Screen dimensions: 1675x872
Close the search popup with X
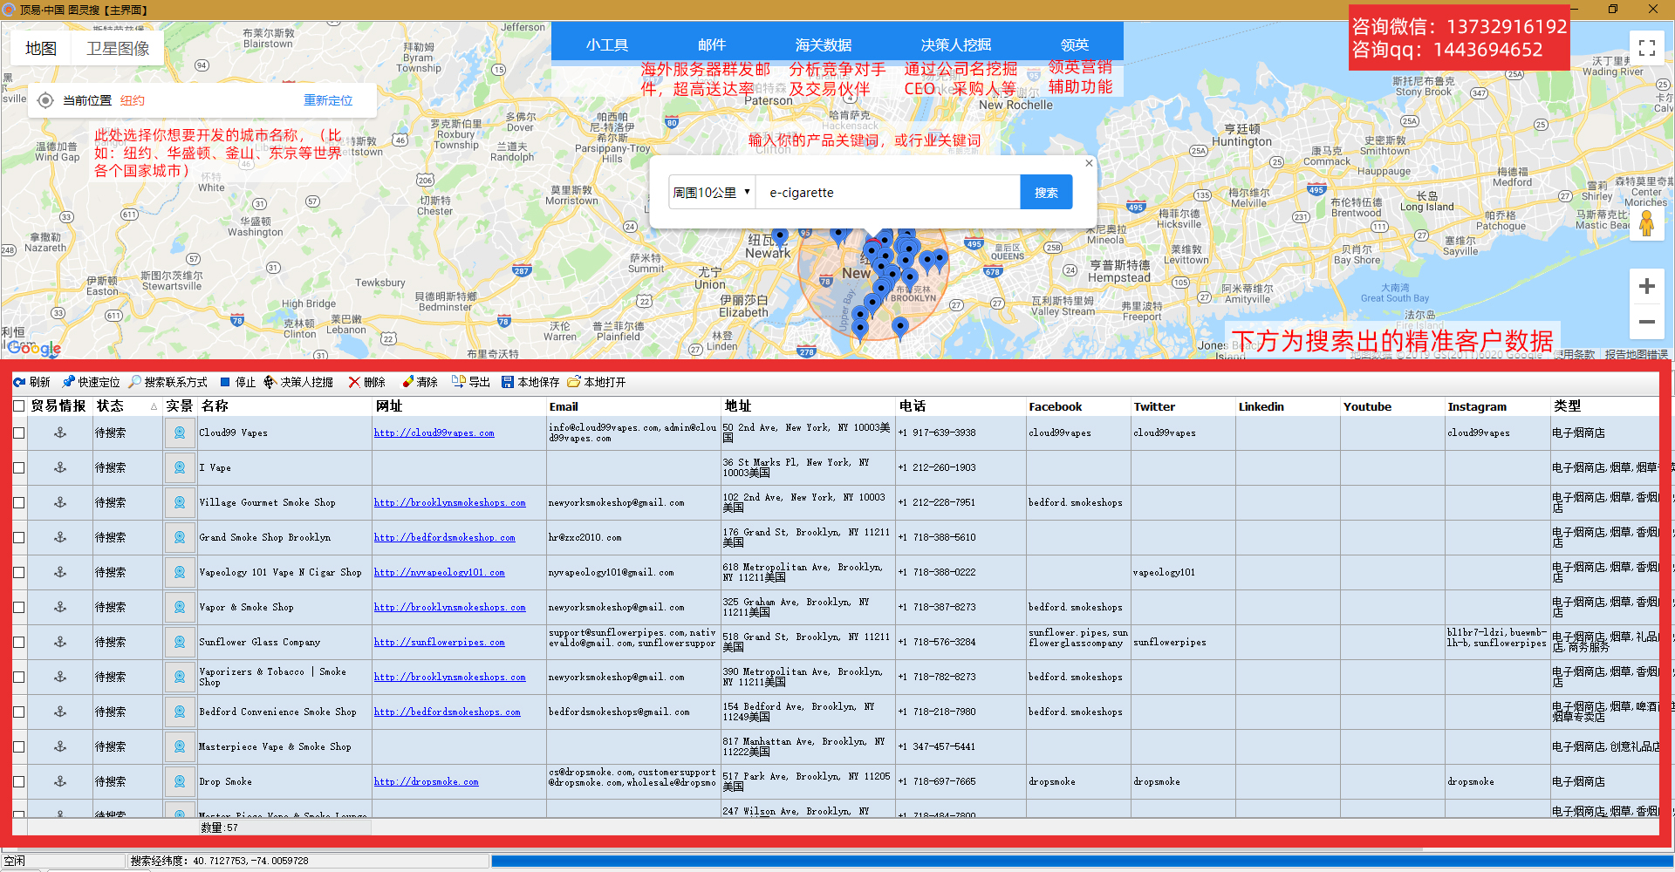1089,163
